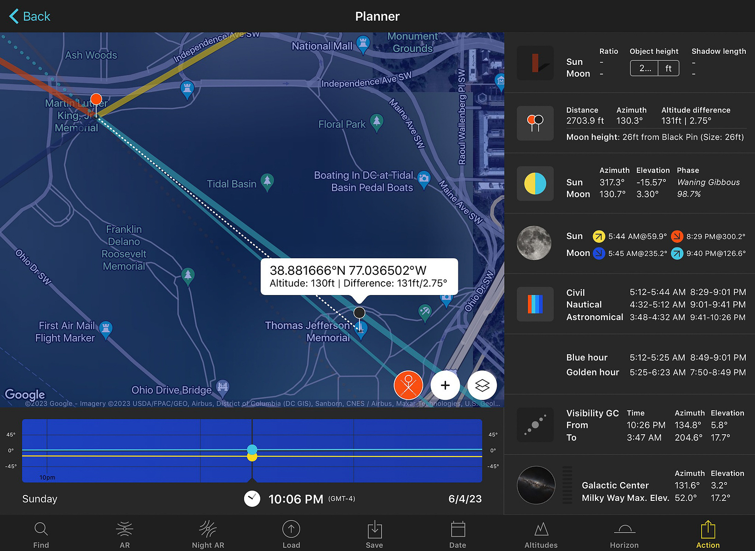
Task: Tap the Milky Way Max. Elev. label
Action: (625, 498)
